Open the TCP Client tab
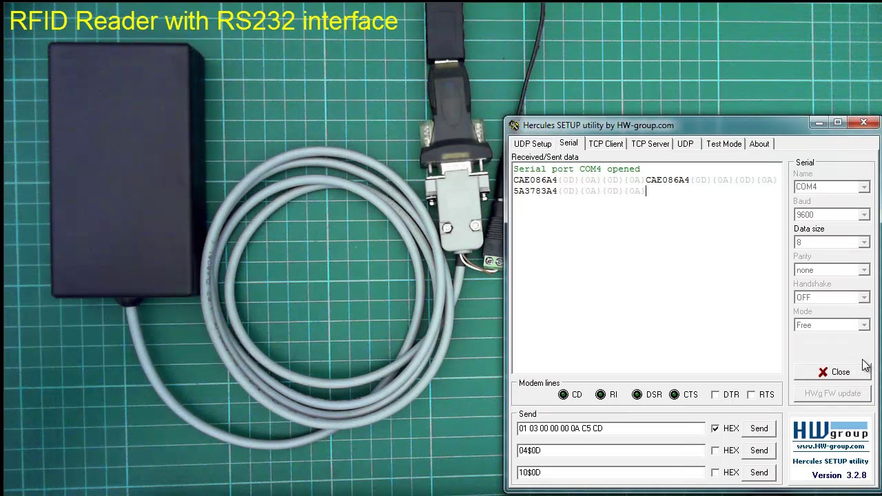 (x=606, y=144)
